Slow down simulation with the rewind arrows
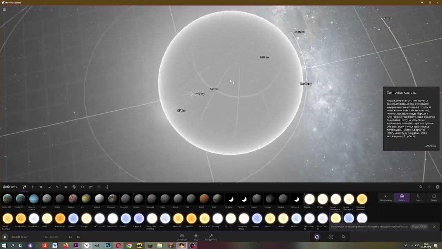 click(70, 237)
